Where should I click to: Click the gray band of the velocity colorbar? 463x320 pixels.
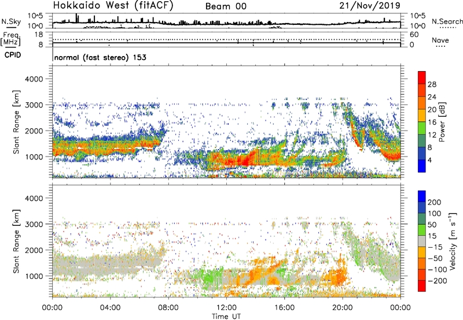click(x=422, y=241)
